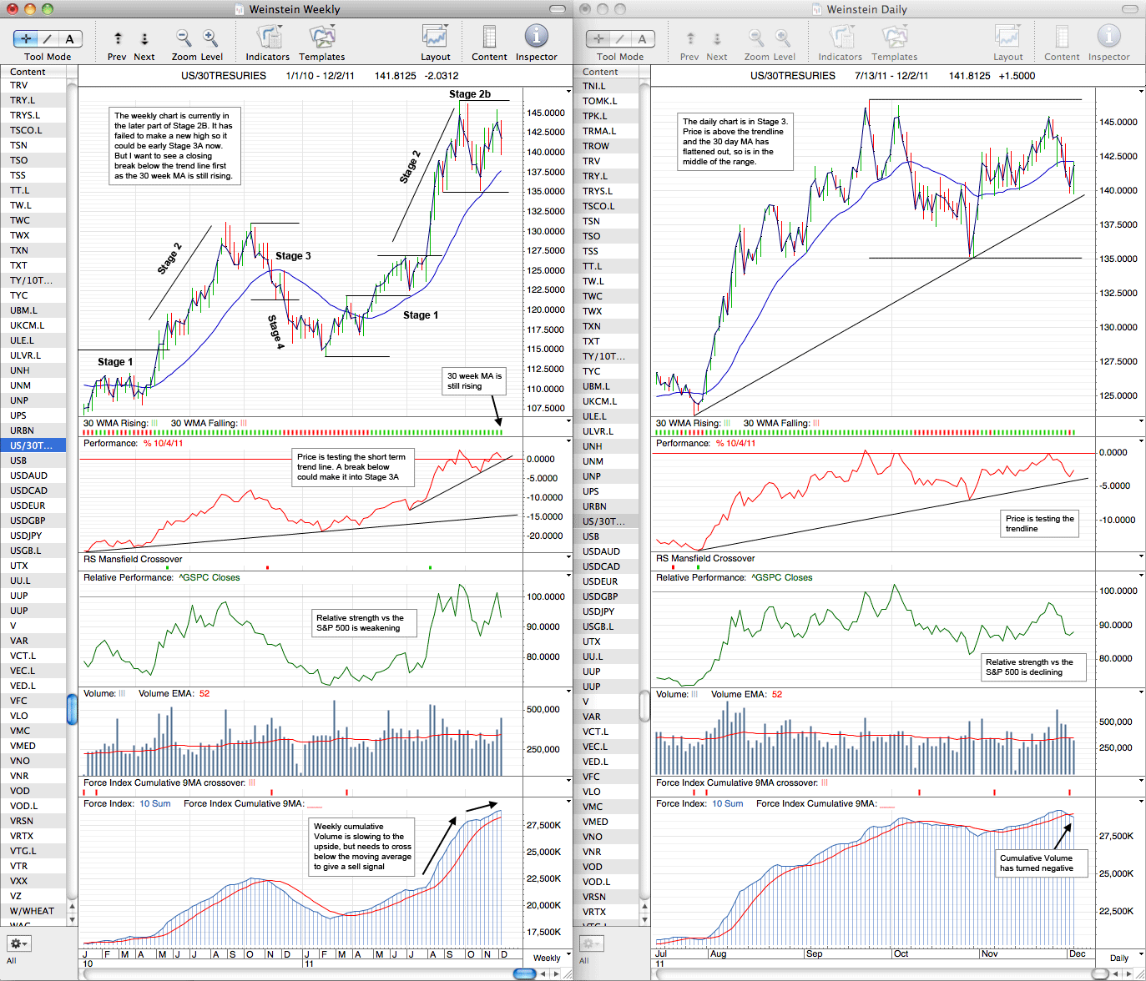Select text annotation tool in Weinstein Weekly

70,38
